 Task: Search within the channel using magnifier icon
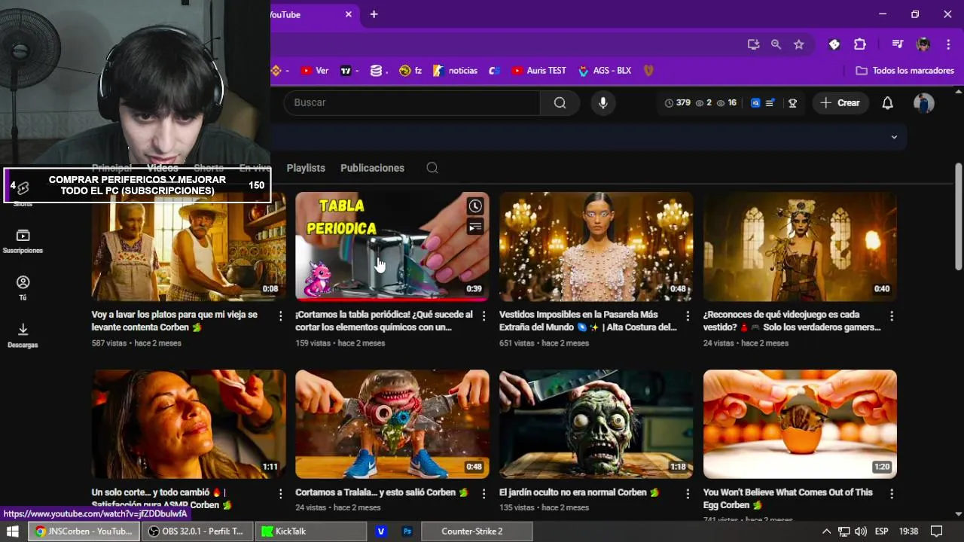[x=432, y=168]
